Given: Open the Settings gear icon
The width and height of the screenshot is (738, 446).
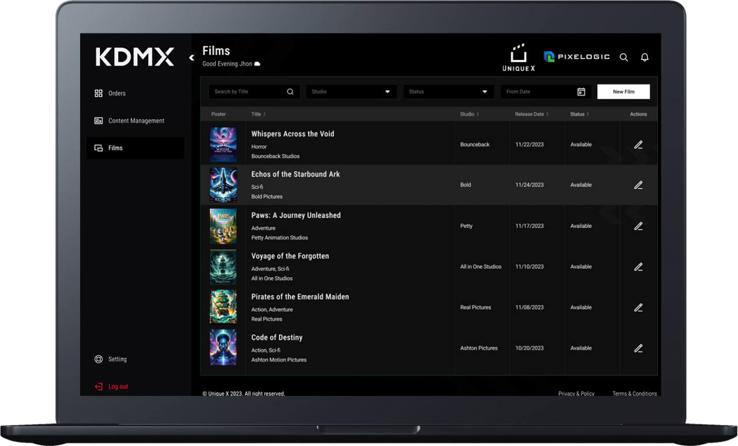Looking at the screenshot, I should coord(98,359).
